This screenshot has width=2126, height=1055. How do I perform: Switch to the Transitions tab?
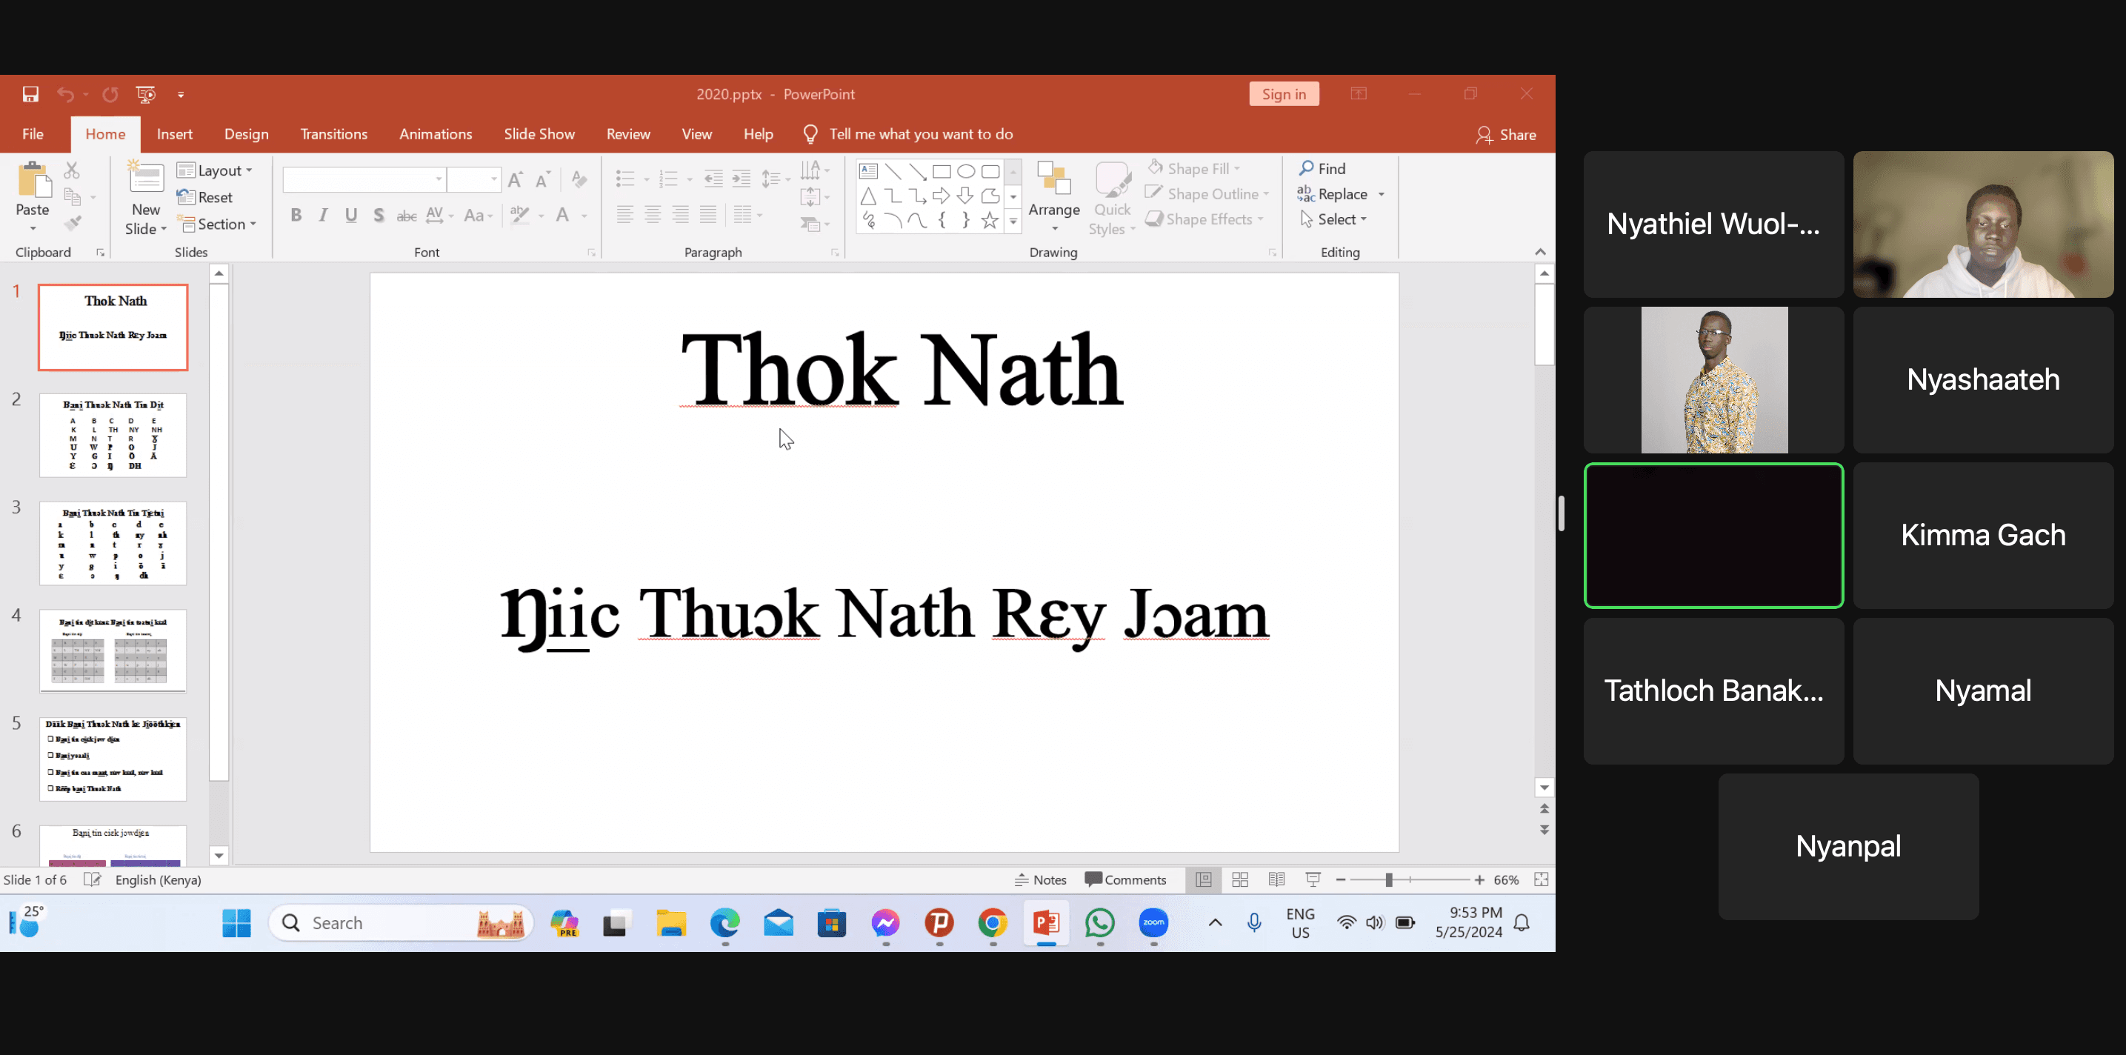click(333, 135)
